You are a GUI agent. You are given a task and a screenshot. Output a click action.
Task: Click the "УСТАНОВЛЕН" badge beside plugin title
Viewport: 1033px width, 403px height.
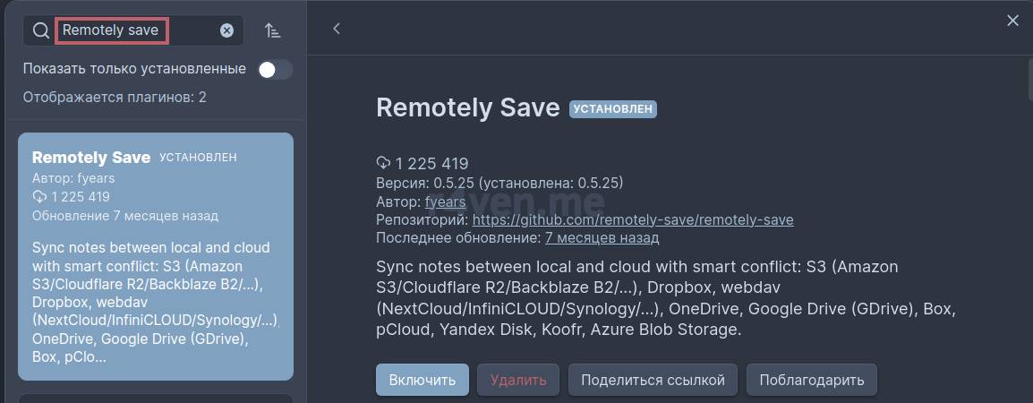pyautogui.click(x=613, y=109)
